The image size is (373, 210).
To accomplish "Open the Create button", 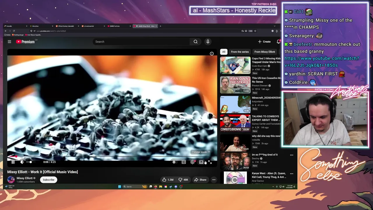I will pyautogui.click(x=264, y=42).
